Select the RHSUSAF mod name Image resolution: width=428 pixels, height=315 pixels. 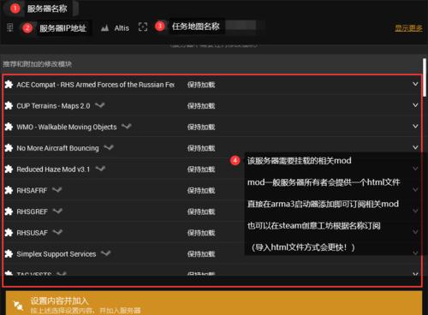click(x=32, y=233)
